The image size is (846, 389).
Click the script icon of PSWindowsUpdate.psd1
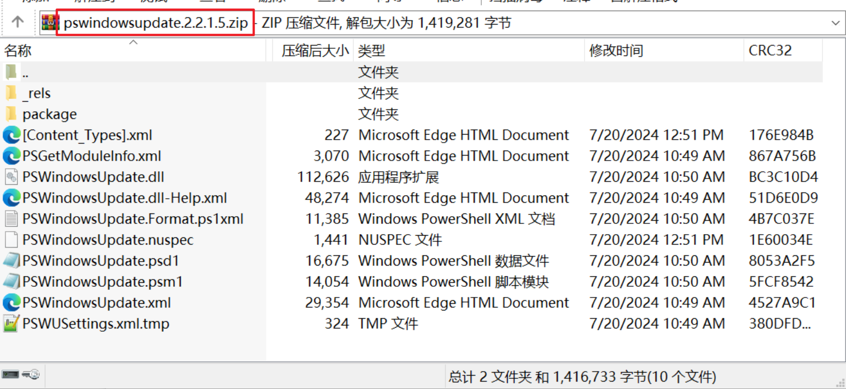pos(11,261)
